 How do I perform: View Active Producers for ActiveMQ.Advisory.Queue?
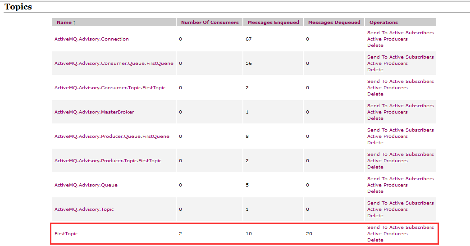[x=387, y=185]
